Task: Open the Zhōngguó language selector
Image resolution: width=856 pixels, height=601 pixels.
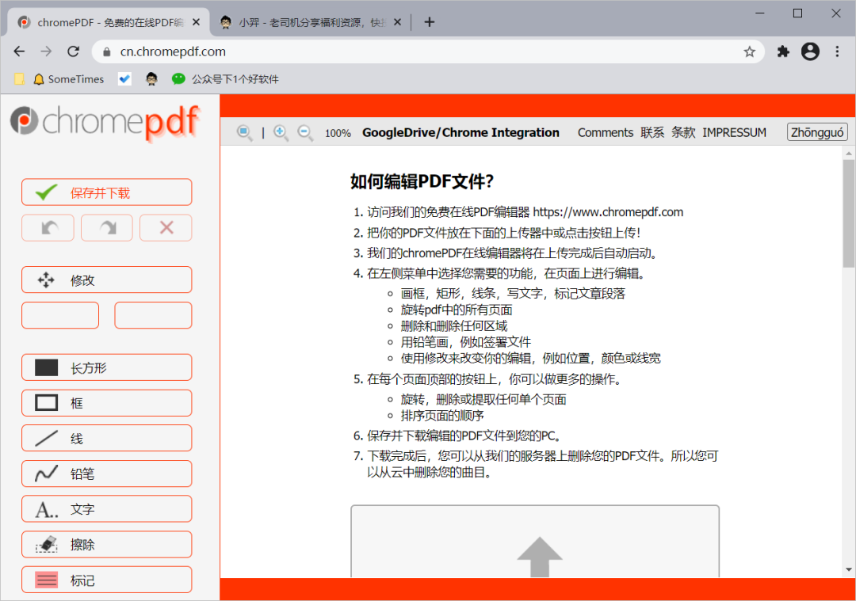Action: [x=817, y=132]
